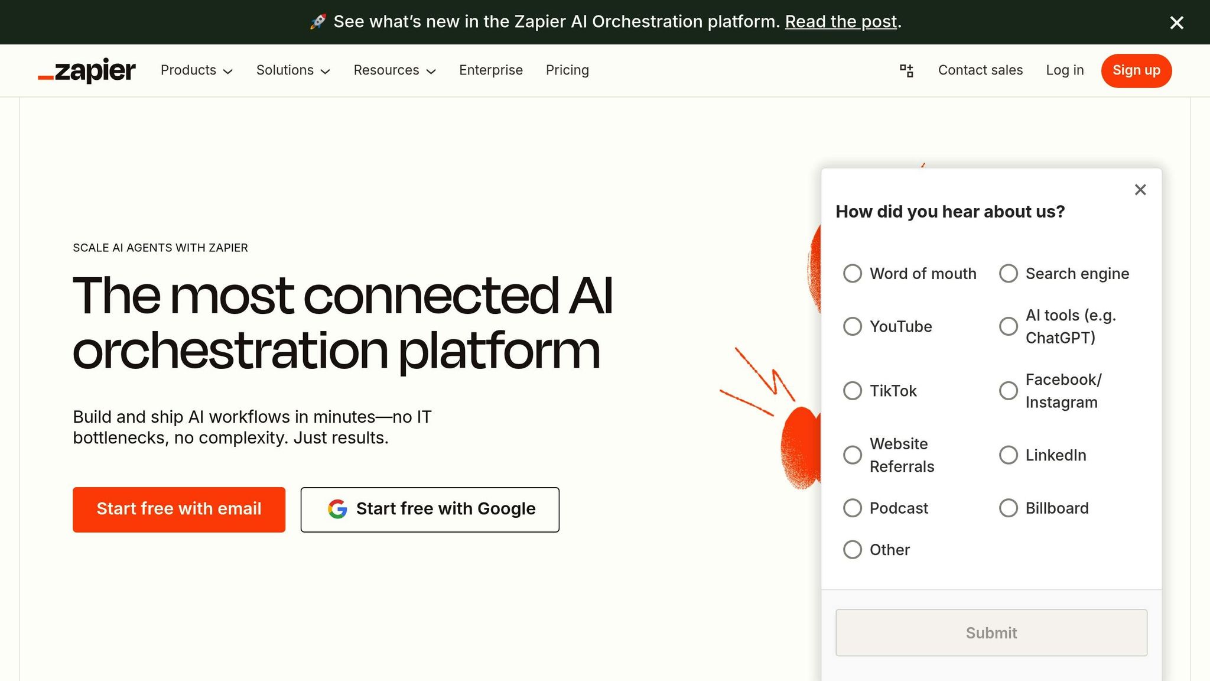Expand the Solutions menu
The width and height of the screenshot is (1210, 681).
coord(292,70)
